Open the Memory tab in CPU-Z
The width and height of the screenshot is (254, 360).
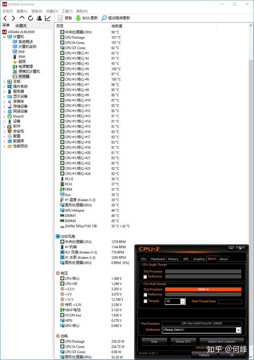point(173,259)
